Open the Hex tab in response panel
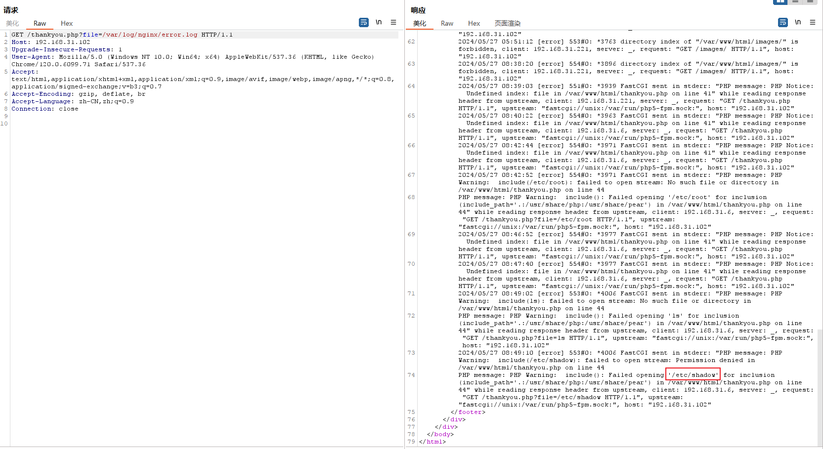This screenshot has height=449, width=823. 474,23
